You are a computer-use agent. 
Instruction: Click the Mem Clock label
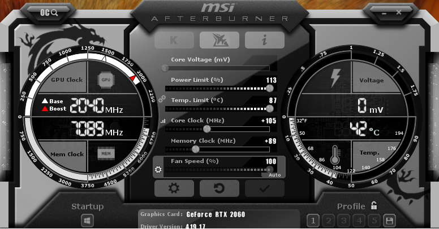point(67,154)
